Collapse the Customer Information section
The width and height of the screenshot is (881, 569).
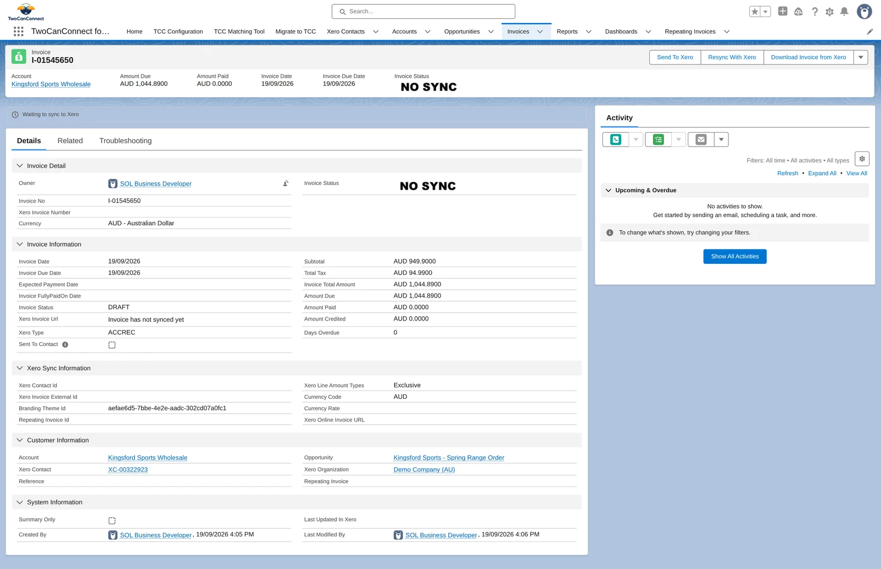(20, 440)
